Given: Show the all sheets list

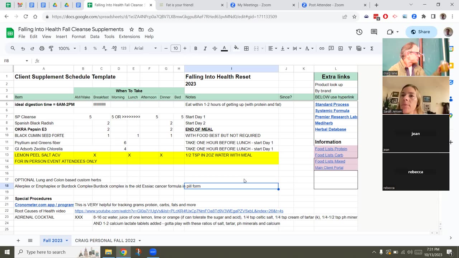Looking at the screenshot, I should click(x=30, y=240).
